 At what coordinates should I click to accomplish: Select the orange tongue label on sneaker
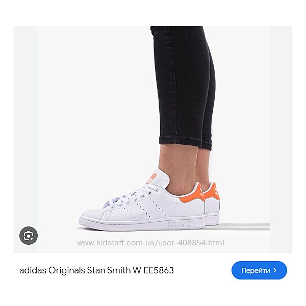(151, 179)
